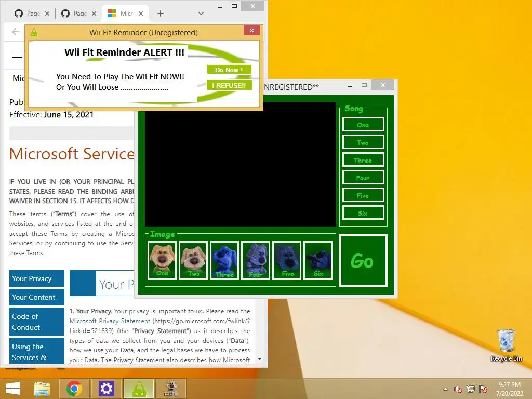Open the tab search dropdown chevron
Screen dimensions: 532x399
(201, 14)
